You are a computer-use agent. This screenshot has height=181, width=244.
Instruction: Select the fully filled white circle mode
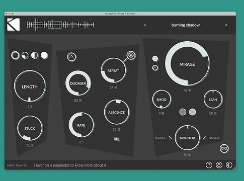coord(44,55)
